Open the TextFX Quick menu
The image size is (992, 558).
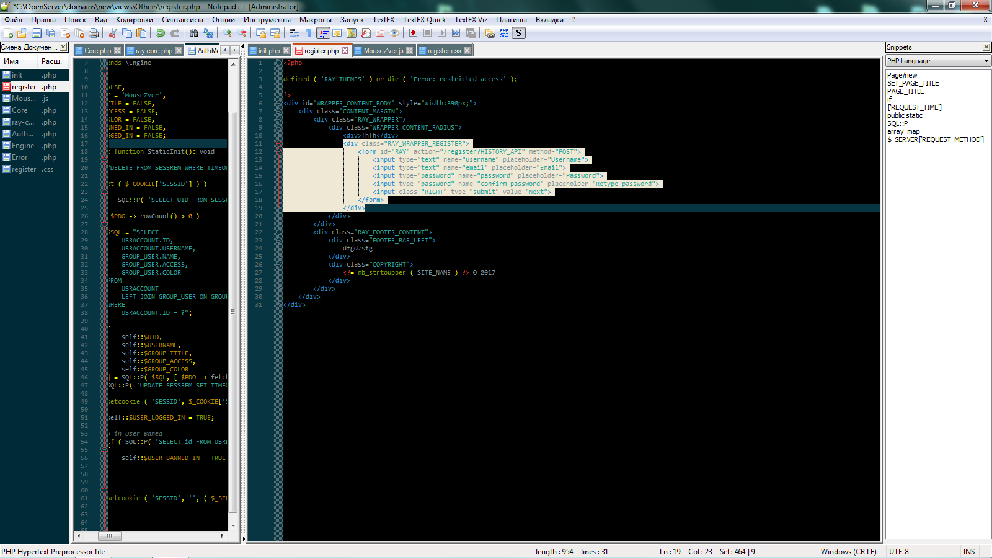point(424,20)
